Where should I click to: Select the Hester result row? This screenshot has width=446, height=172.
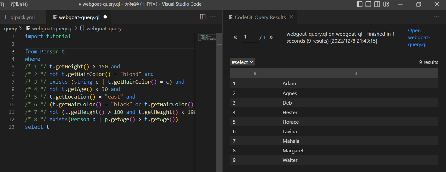tap(334, 112)
